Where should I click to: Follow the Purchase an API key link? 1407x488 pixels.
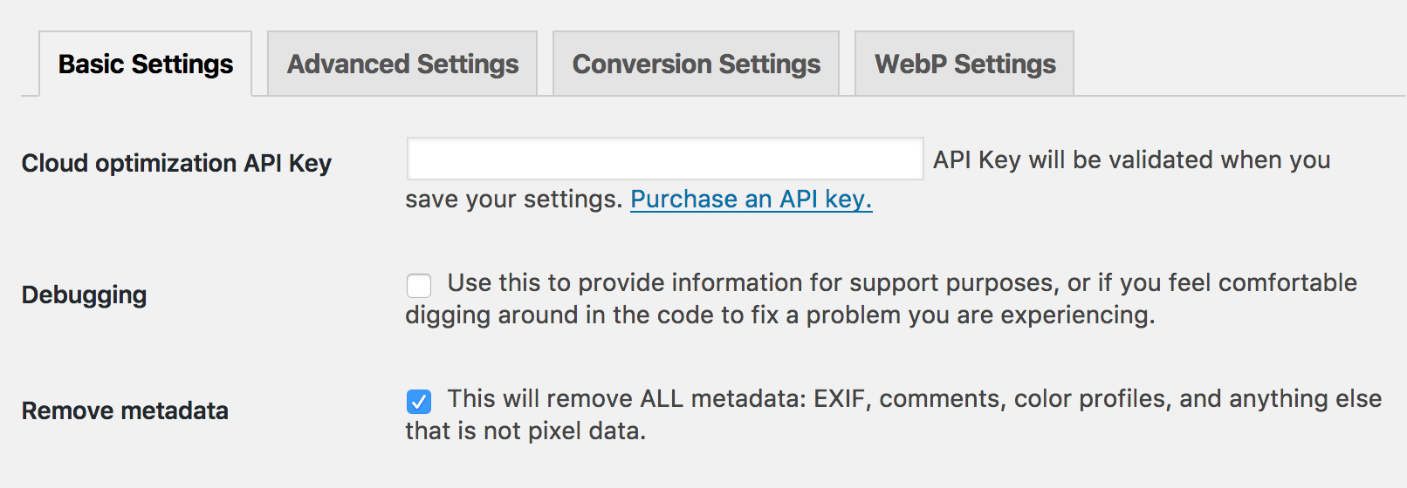pyautogui.click(x=751, y=200)
